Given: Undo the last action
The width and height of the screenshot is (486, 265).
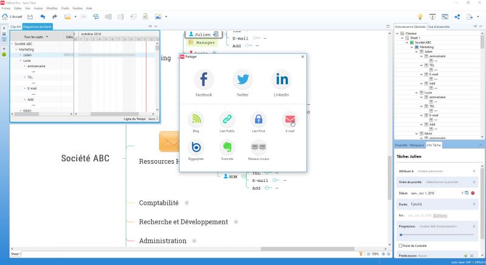Looking at the screenshot, I should (x=43, y=17).
